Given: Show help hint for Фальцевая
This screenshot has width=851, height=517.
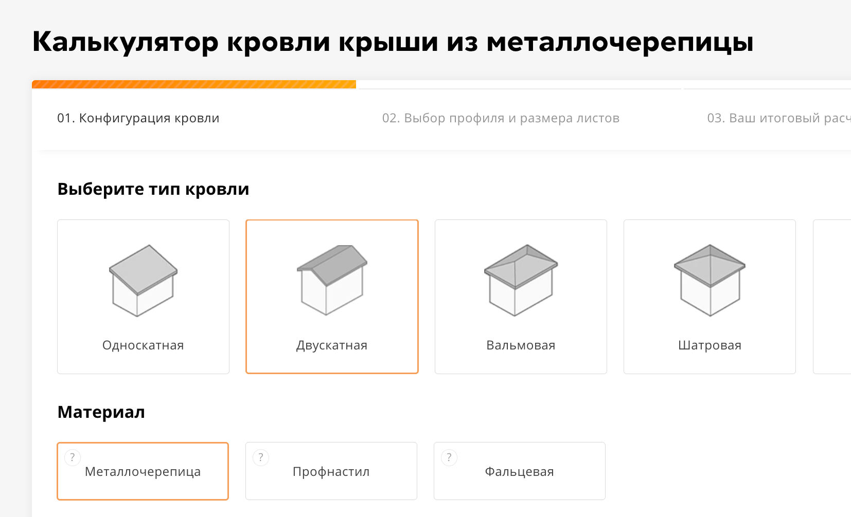Looking at the screenshot, I should click(449, 457).
